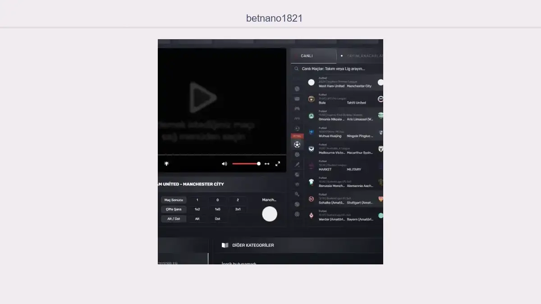Open the West Ham United vs Manchester City match
This screenshot has height=304, width=541.
(345, 84)
